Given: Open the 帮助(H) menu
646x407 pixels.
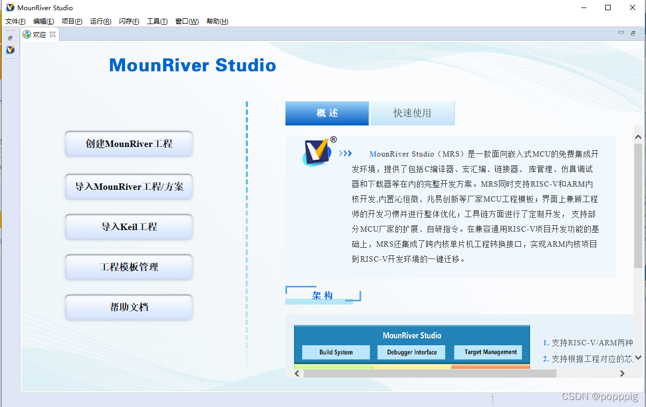Looking at the screenshot, I should (217, 21).
